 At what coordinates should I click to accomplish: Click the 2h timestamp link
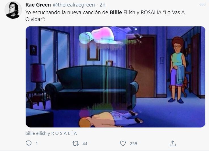pos(102,5)
